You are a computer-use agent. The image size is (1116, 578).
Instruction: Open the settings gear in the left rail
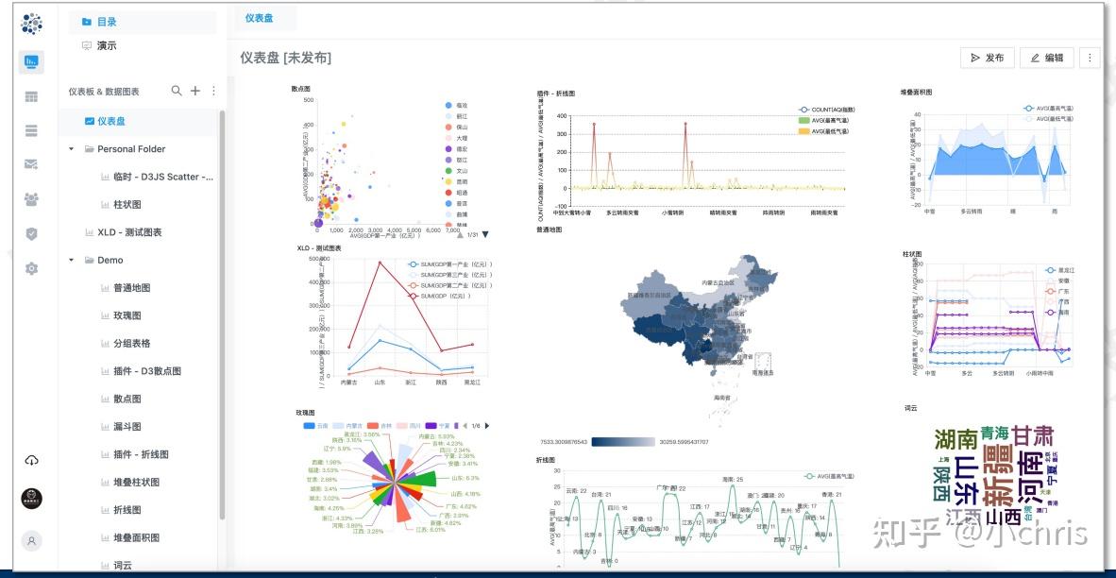click(x=31, y=269)
